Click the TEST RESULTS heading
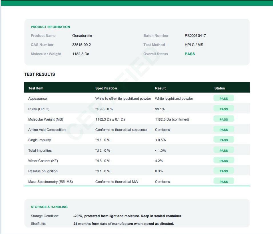273x234 pixels. [x=39, y=74]
